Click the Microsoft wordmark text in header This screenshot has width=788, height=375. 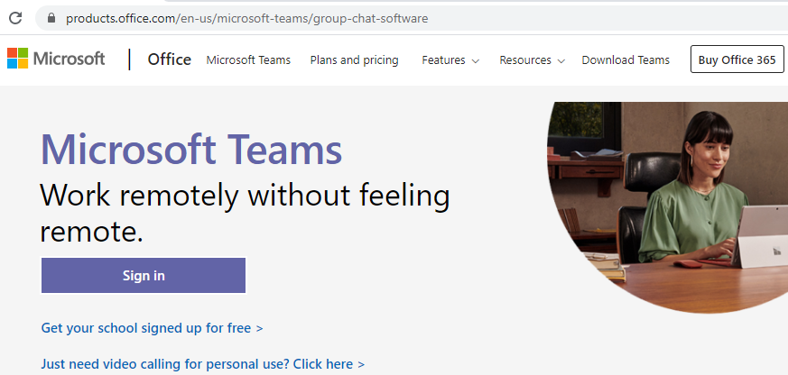click(x=70, y=59)
